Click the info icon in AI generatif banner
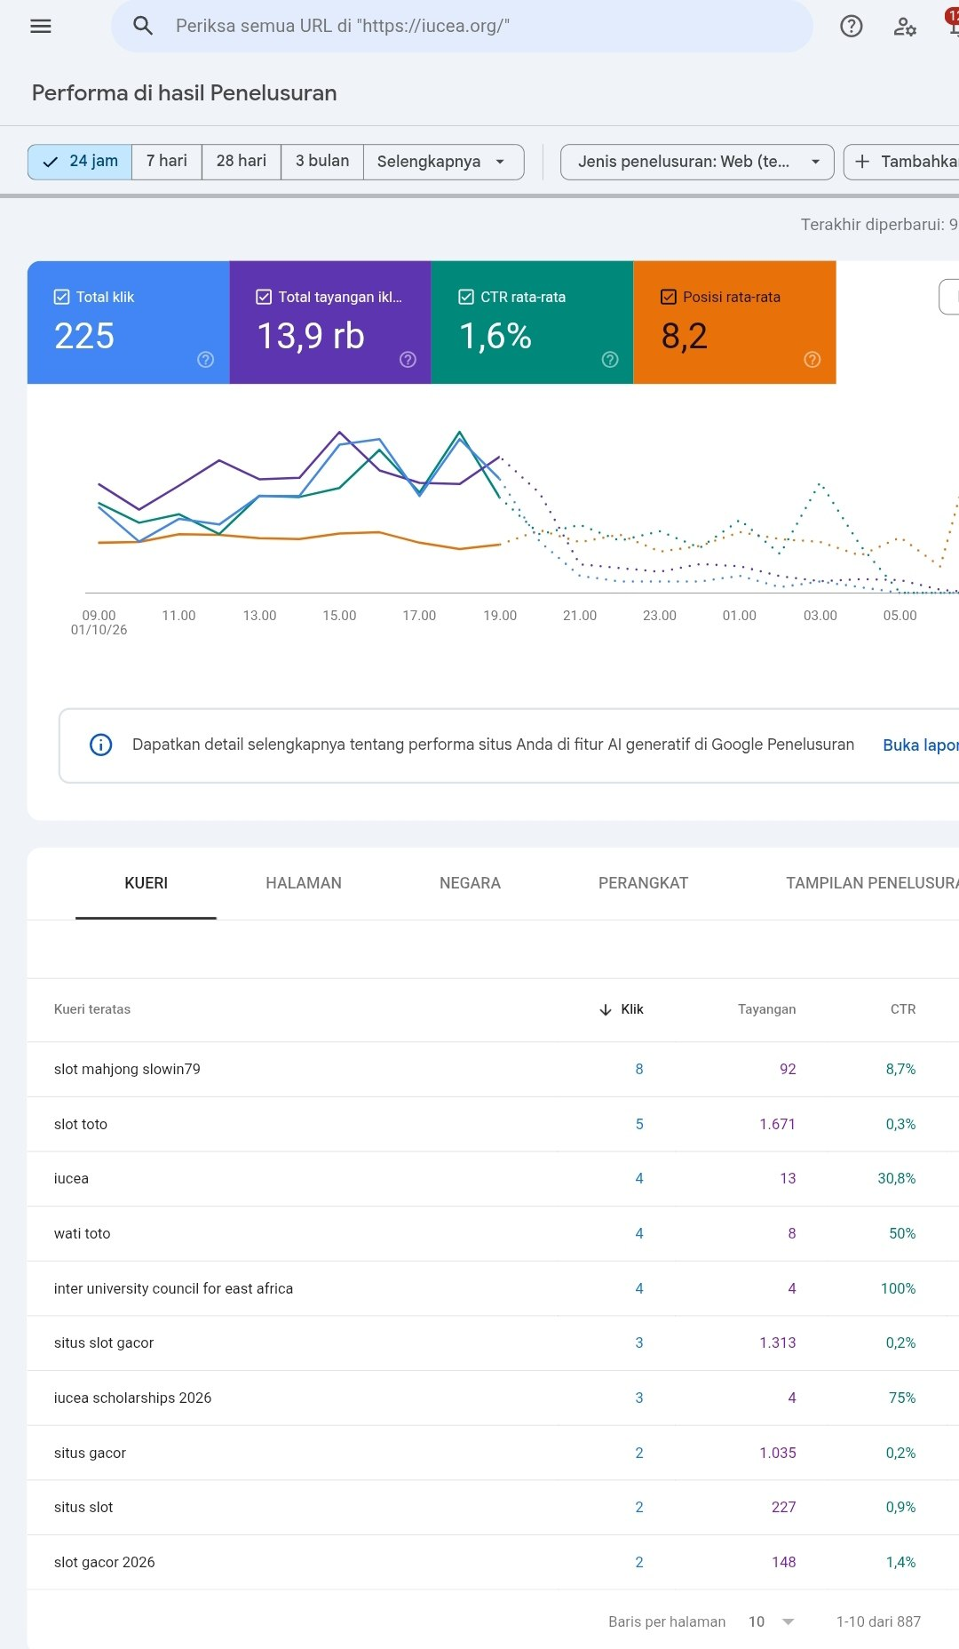The height and width of the screenshot is (1649, 959). point(101,745)
